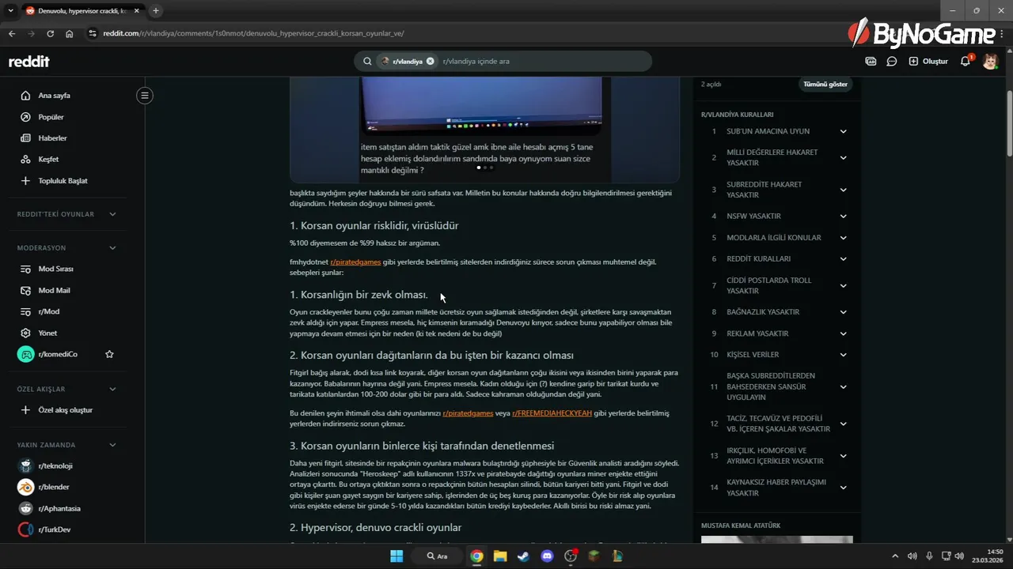
Task: Show hidden tray icons chevron
Action: point(895,556)
